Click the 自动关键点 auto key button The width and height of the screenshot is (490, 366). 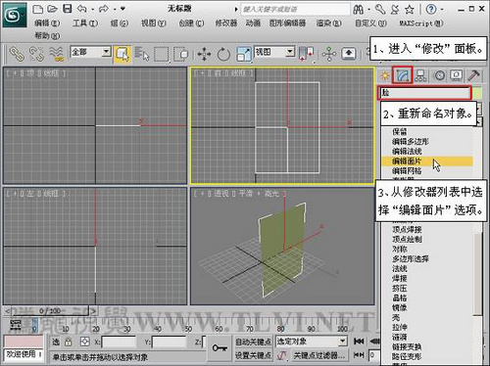[253, 342]
